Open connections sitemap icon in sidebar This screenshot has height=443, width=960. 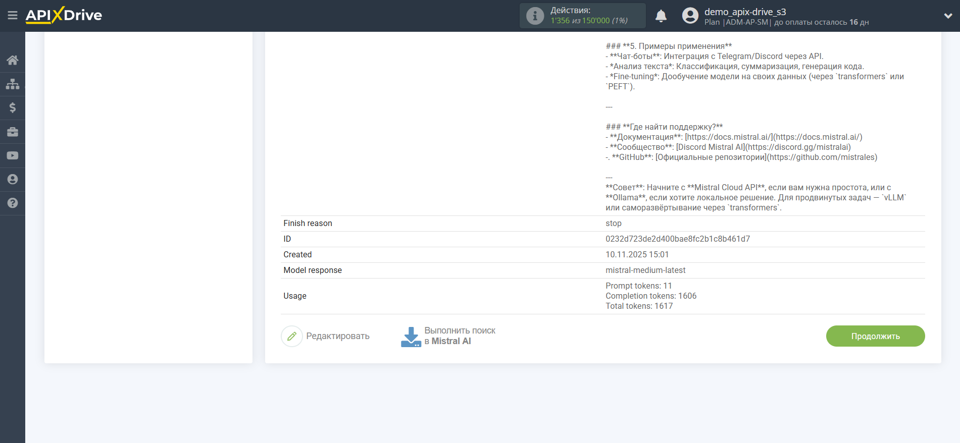click(x=13, y=84)
